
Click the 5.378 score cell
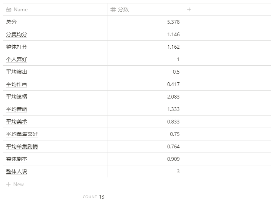pos(145,22)
